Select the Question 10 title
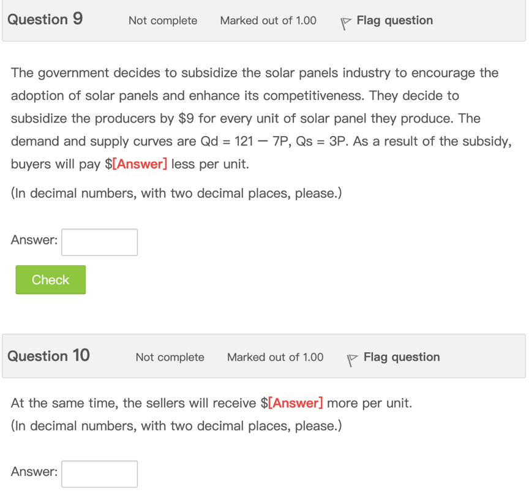The image size is (529, 495). (x=48, y=356)
